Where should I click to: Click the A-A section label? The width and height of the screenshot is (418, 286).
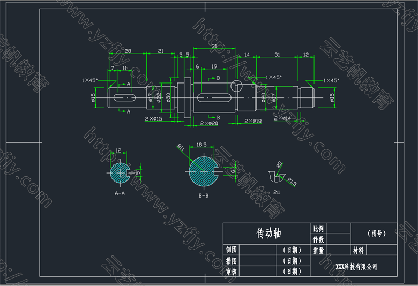coord(120,193)
